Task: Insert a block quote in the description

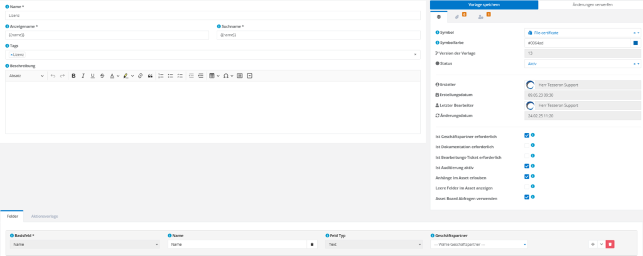Action: 150,76
